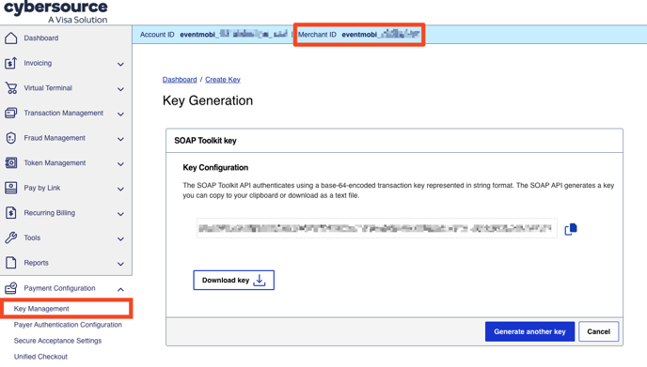Open Payer Authentication Configuration
The image size is (647, 367).
pos(68,325)
